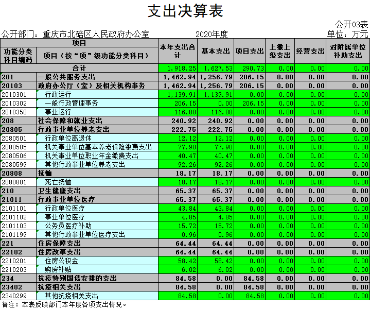Viewport: 370px width, 309px height.
Task: Click the total basic expenditure 1,627.53
Action: pyautogui.click(x=216, y=68)
